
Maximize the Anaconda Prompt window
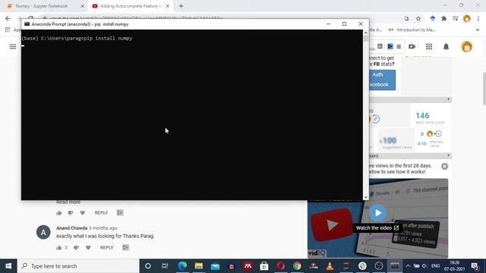tap(344, 24)
